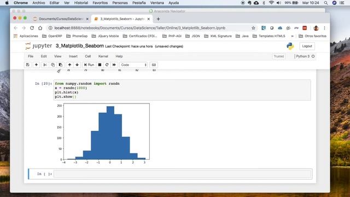Click the red extension icon in Chrome toolbar
The image size is (350, 197).
pyautogui.click(x=305, y=28)
